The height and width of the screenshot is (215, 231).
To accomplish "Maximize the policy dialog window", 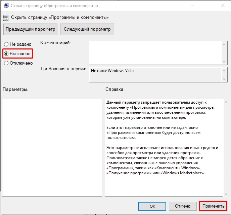I will coord(207,5).
